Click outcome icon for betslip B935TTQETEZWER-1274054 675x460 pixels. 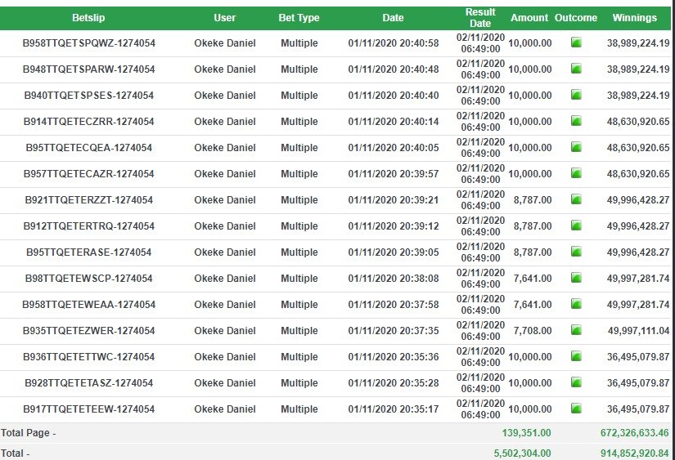[576, 330]
